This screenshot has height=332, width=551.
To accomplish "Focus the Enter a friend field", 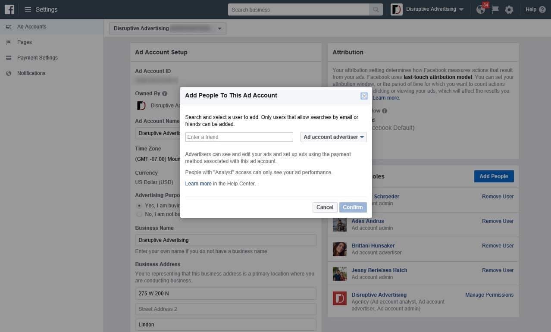I will click(x=239, y=137).
